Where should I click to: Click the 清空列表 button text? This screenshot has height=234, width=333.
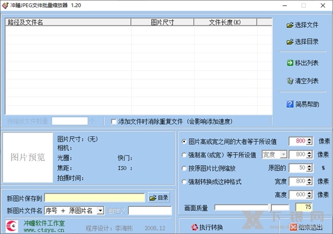tap(306, 81)
